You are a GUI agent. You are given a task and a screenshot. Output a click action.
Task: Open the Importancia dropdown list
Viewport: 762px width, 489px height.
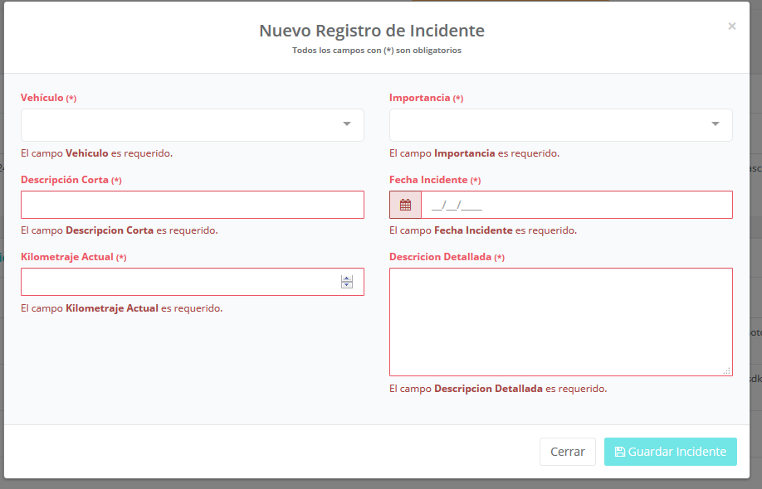560,124
